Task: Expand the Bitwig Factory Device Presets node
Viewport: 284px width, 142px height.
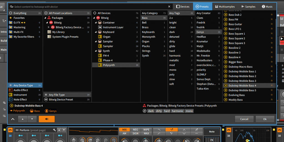Action: pyautogui.click(x=49, y=27)
